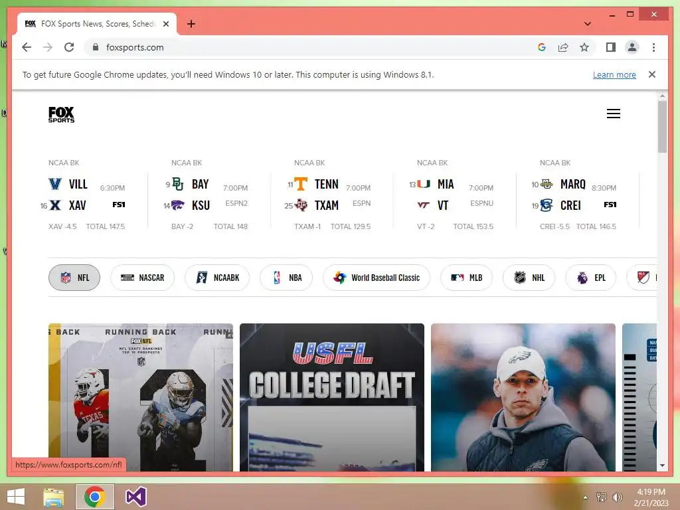Show hidden tray icons arrow
Image resolution: width=680 pixels, height=510 pixels.
pyautogui.click(x=586, y=497)
